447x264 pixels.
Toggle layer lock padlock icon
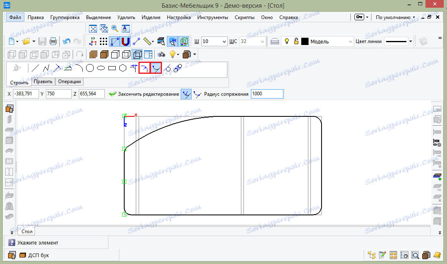click(296, 41)
